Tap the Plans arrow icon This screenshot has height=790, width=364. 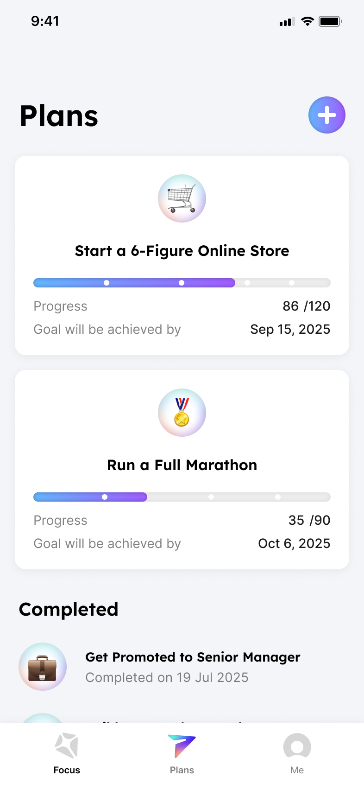click(x=182, y=745)
